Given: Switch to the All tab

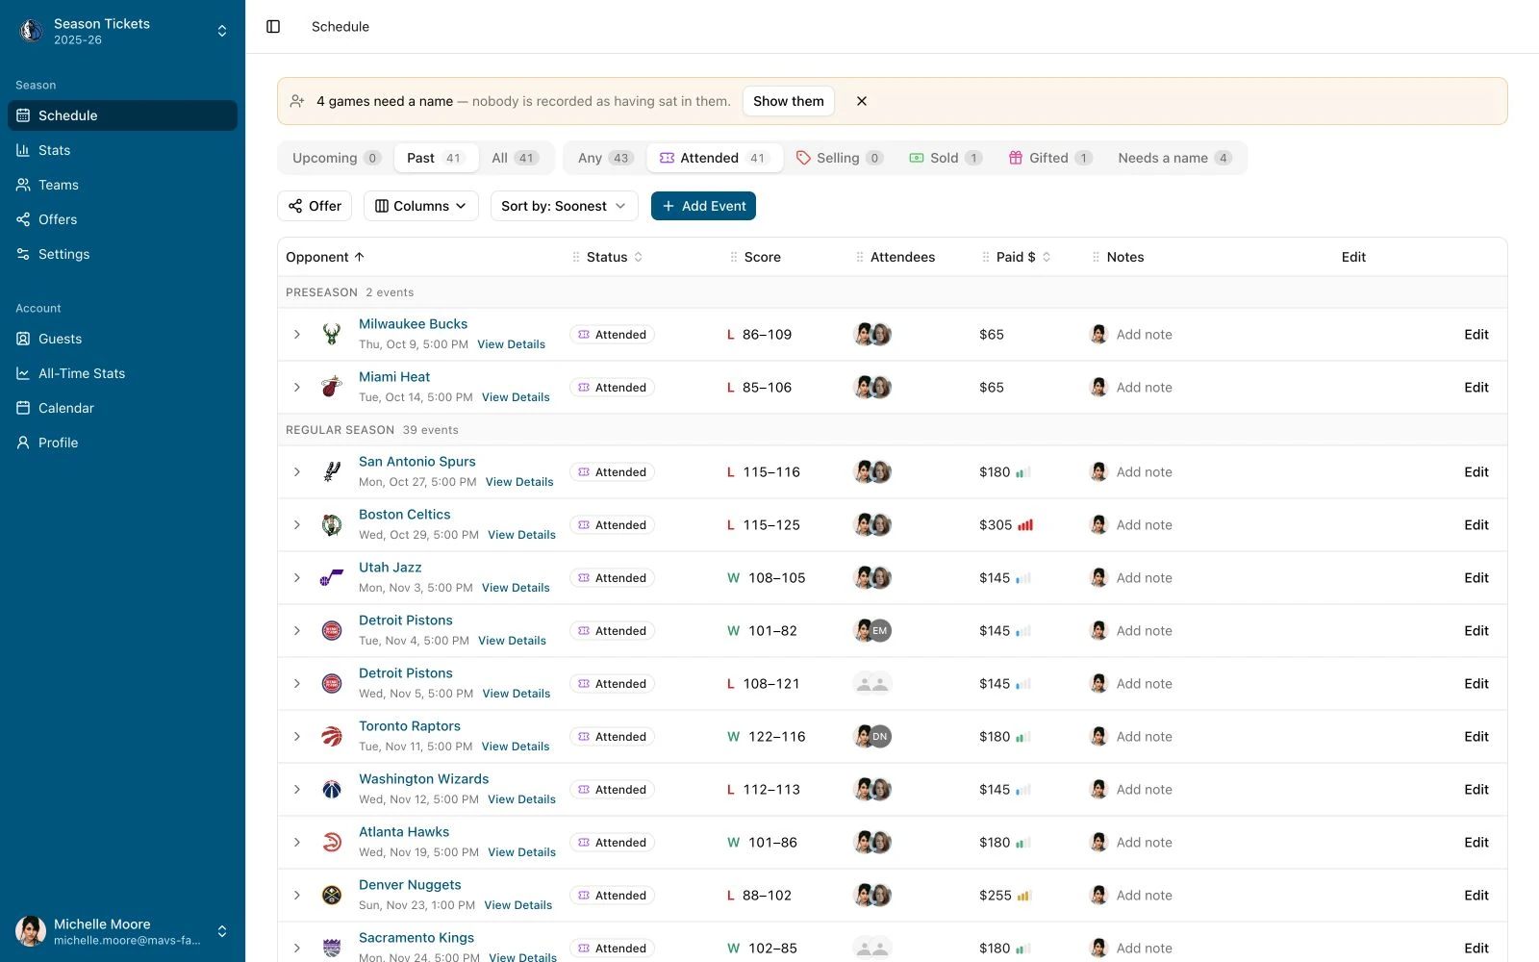Looking at the screenshot, I should (x=515, y=158).
